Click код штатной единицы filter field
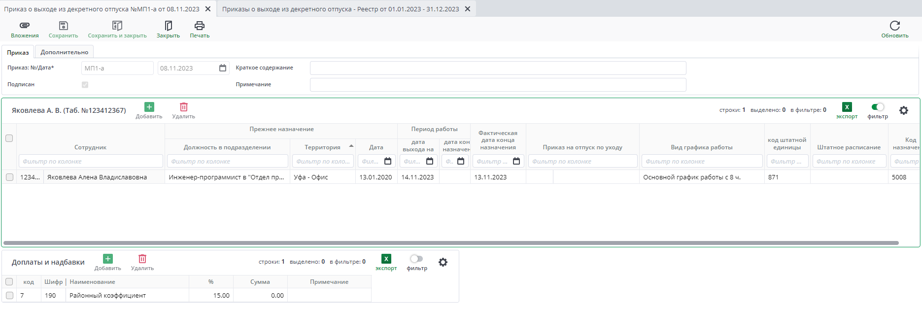Screen dimensions: 922x309 (x=787, y=161)
